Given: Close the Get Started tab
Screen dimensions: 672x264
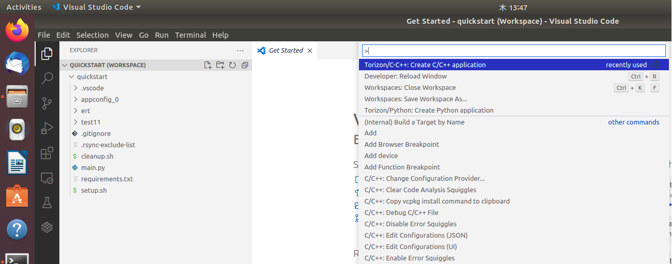Looking at the screenshot, I should click(310, 51).
